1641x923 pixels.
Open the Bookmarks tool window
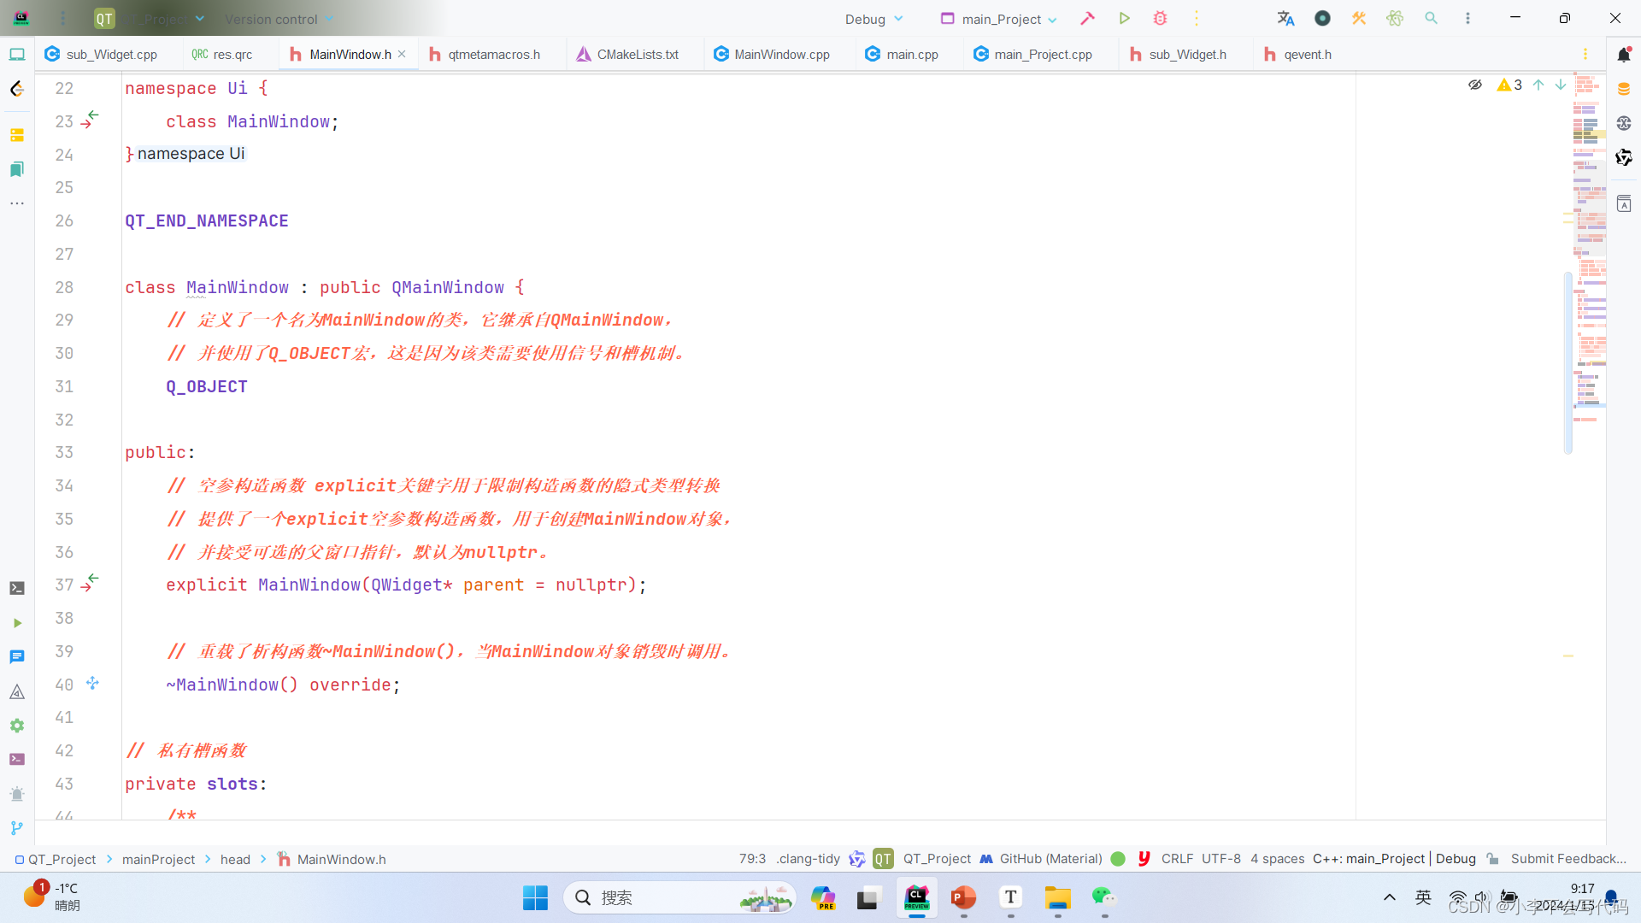click(x=17, y=169)
